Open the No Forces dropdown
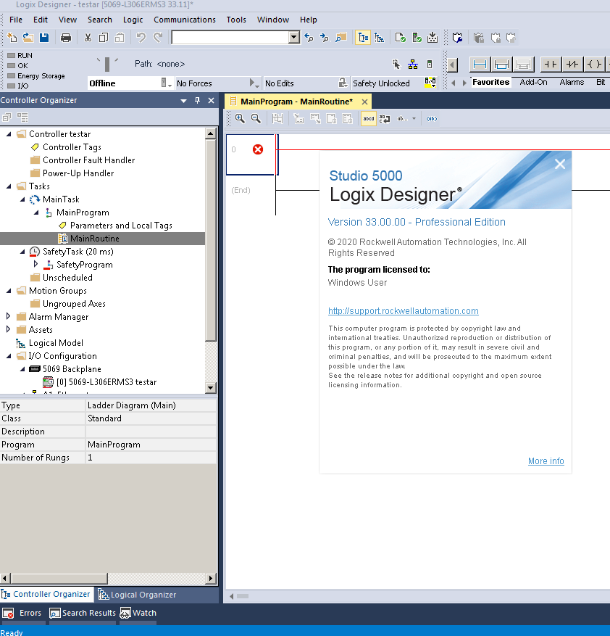 tap(254, 83)
